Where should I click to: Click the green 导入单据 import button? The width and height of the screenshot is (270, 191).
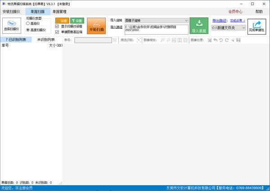pyautogui.click(x=198, y=26)
